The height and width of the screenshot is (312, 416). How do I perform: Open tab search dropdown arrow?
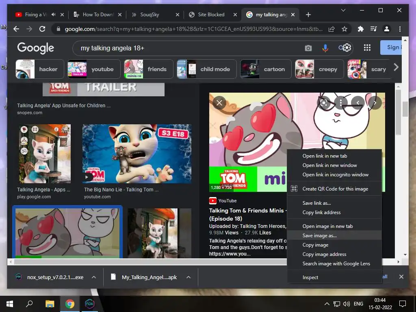coord(343,10)
